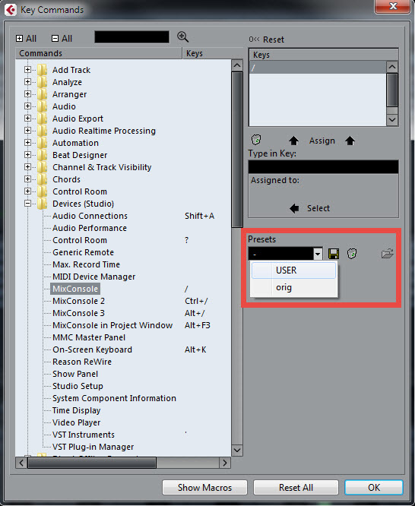
Task: Click Reset above the Keys list
Action: coord(267,40)
